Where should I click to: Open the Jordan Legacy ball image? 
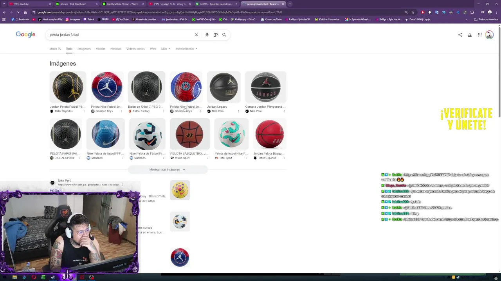223,87
